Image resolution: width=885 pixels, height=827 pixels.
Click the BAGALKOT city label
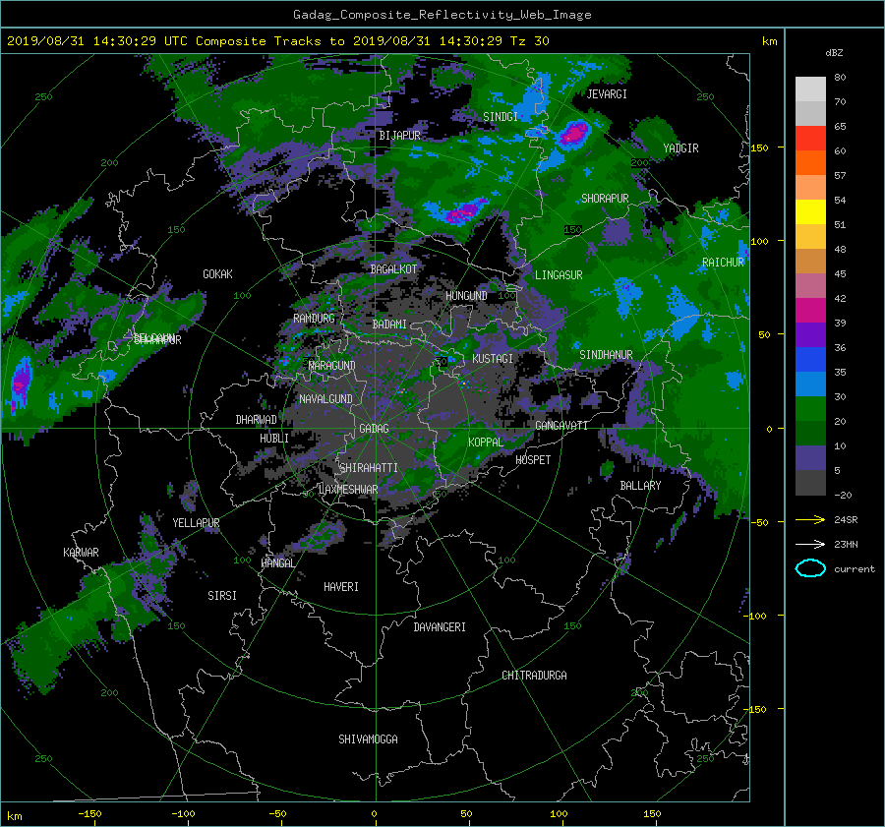pos(393,269)
